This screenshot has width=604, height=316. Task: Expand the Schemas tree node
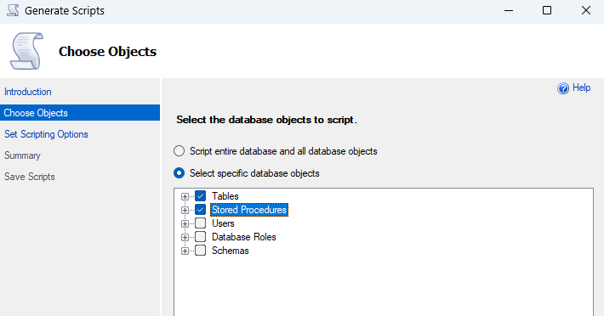[185, 251]
